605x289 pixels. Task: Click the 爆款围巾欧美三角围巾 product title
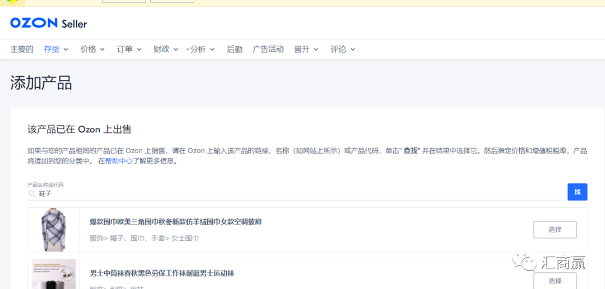point(176,222)
